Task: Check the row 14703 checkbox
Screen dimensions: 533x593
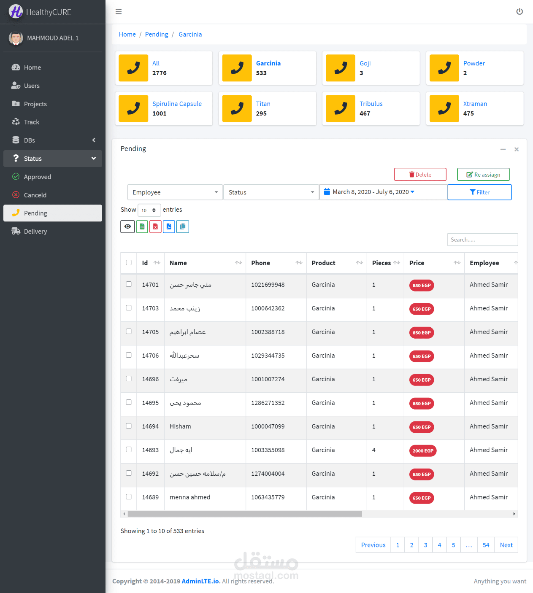Action: coord(129,308)
